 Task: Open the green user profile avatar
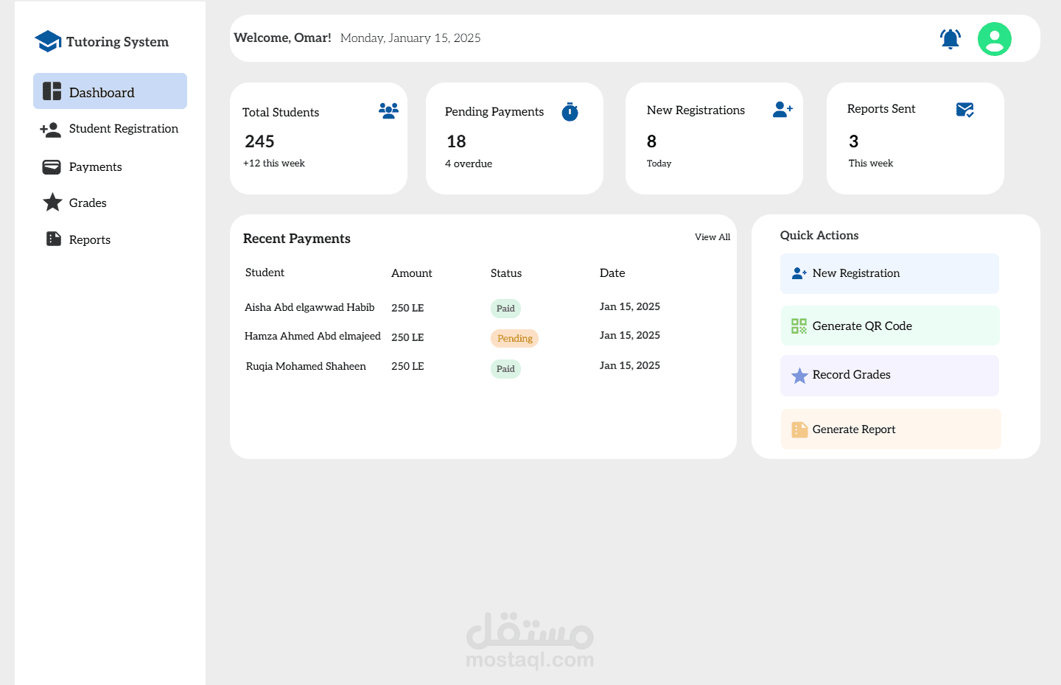995,39
